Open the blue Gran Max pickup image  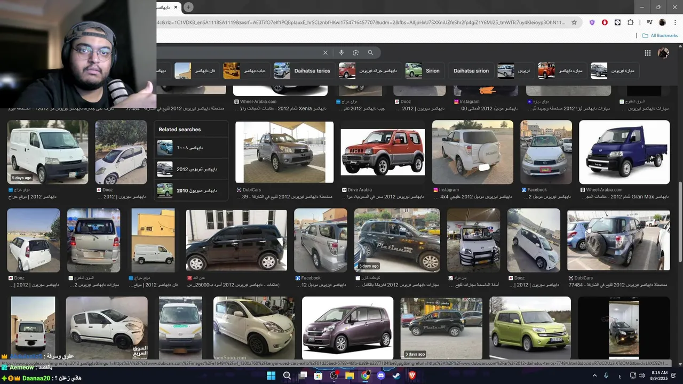tap(624, 152)
